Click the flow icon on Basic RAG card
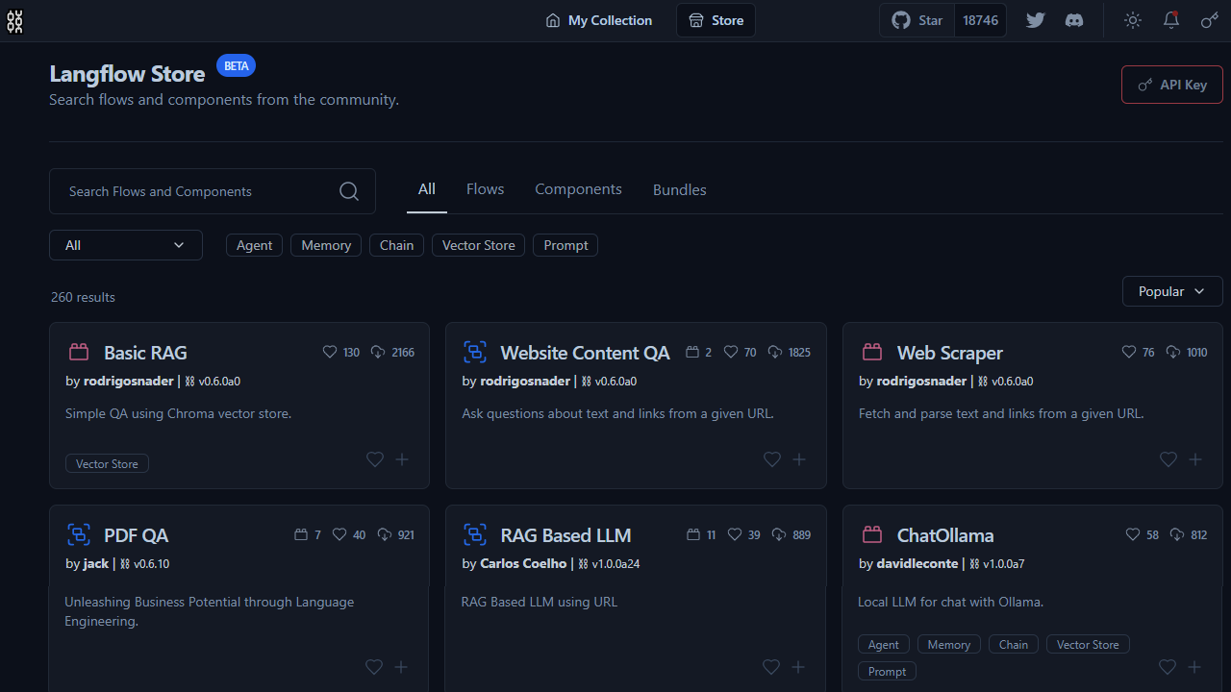The image size is (1231, 692). [79, 352]
